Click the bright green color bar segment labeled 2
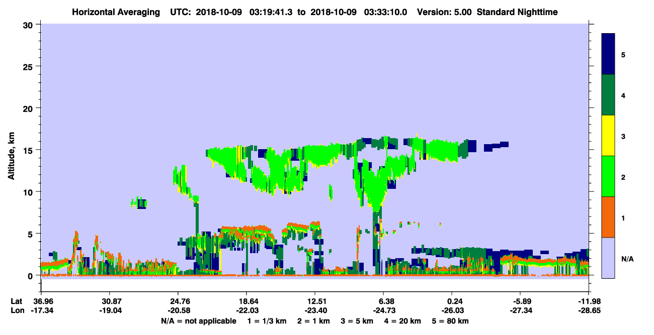This screenshot has width=654, height=335. tap(608, 176)
